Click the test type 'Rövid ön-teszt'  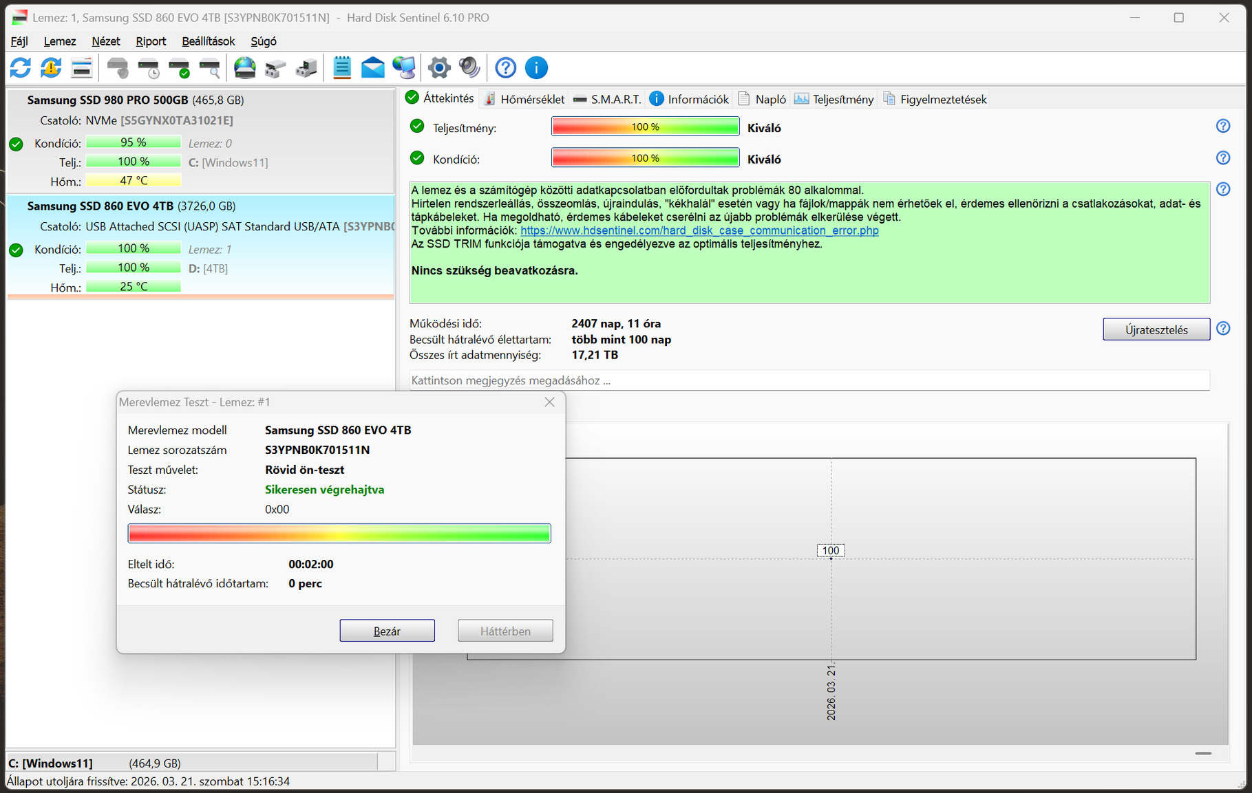(x=305, y=470)
